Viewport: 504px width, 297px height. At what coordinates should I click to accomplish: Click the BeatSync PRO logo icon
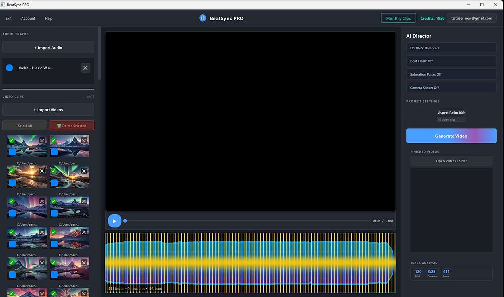[x=202, y=18]
